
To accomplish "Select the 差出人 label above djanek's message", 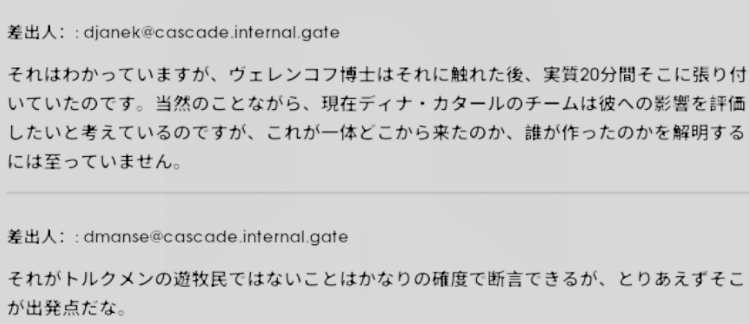I will point(32,33).
